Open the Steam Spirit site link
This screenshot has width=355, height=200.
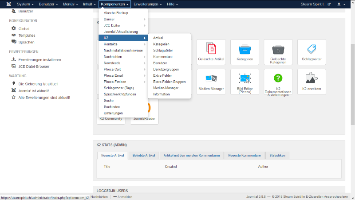[x=316, y=4]
